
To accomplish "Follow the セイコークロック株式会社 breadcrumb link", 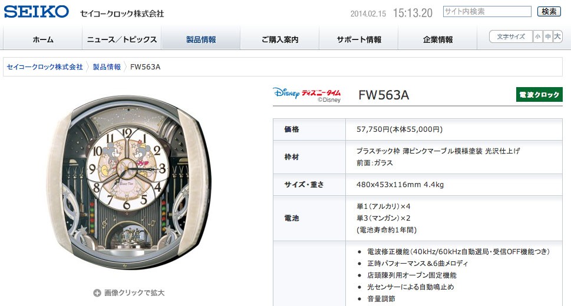I will (x=45, y=67).
